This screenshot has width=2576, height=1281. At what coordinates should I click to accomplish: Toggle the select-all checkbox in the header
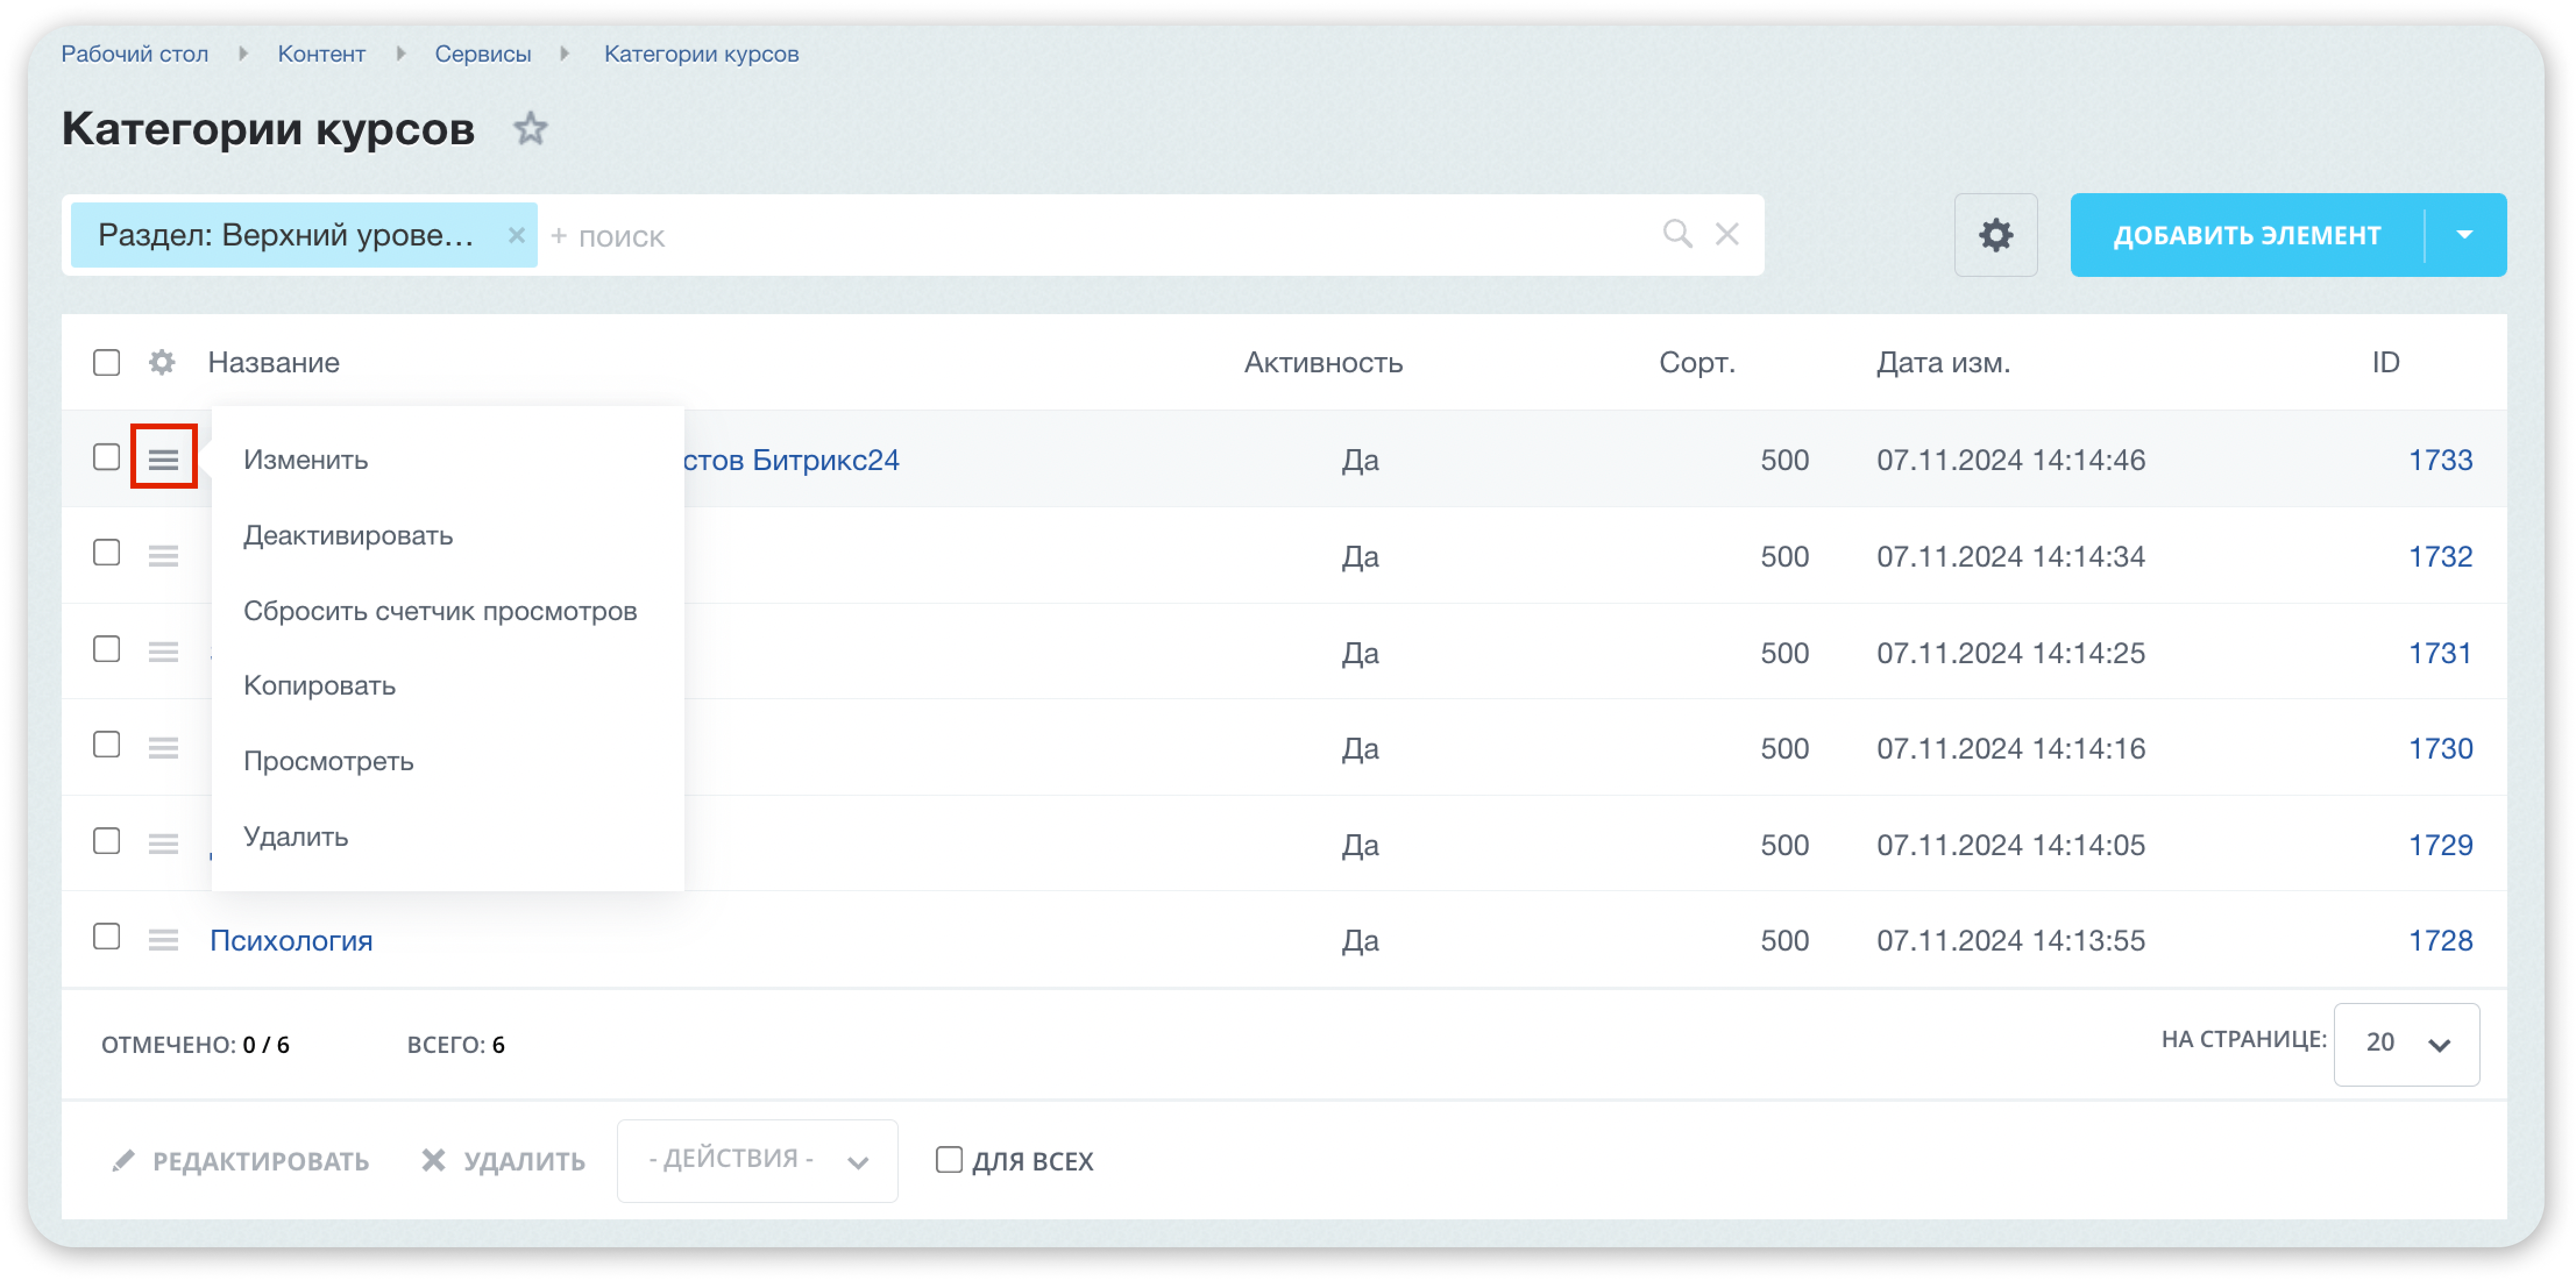point(107,362)
